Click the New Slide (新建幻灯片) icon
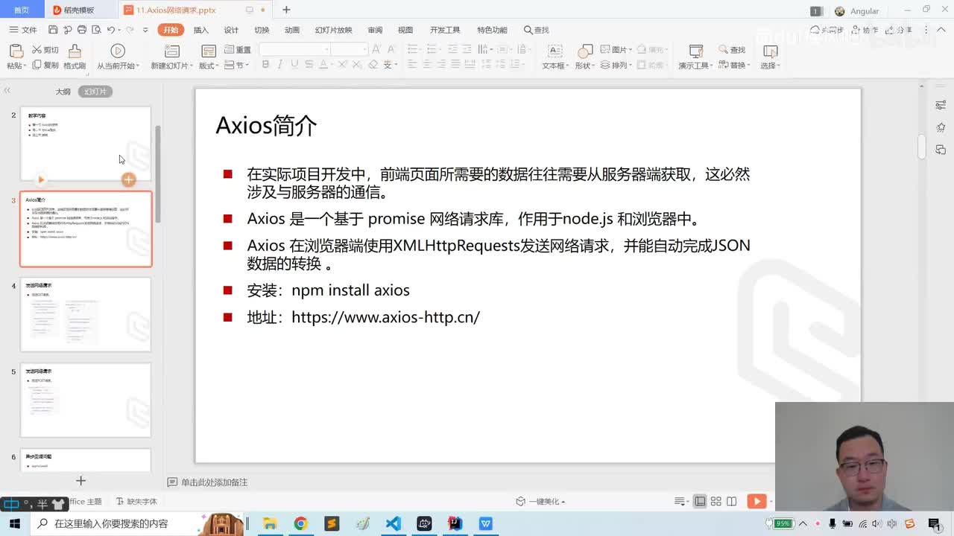The height and width of the screenshot is (536, 954). click(x=172, y=51)
